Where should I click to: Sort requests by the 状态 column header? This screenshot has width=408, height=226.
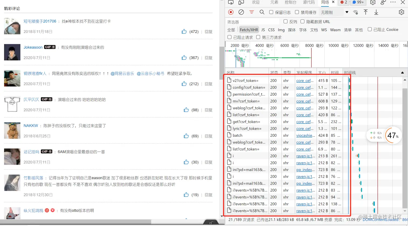(x=275, y=72)
